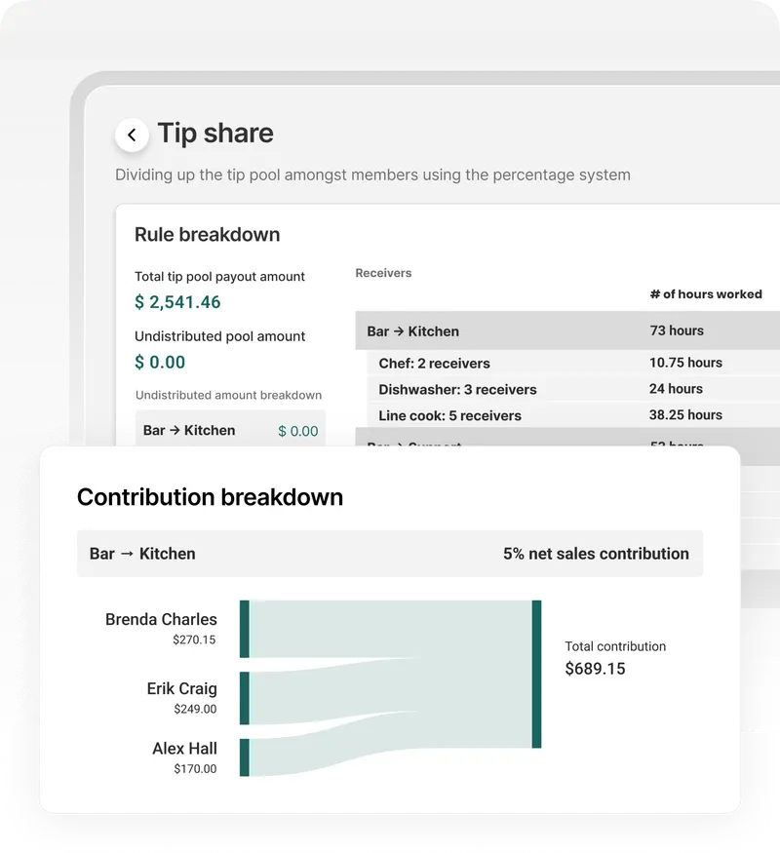This screenshot has height=853, width=780.
Task: Select the Bar → Kitchen row under Undistributed breakdown
Action: [x=230, y=430]
